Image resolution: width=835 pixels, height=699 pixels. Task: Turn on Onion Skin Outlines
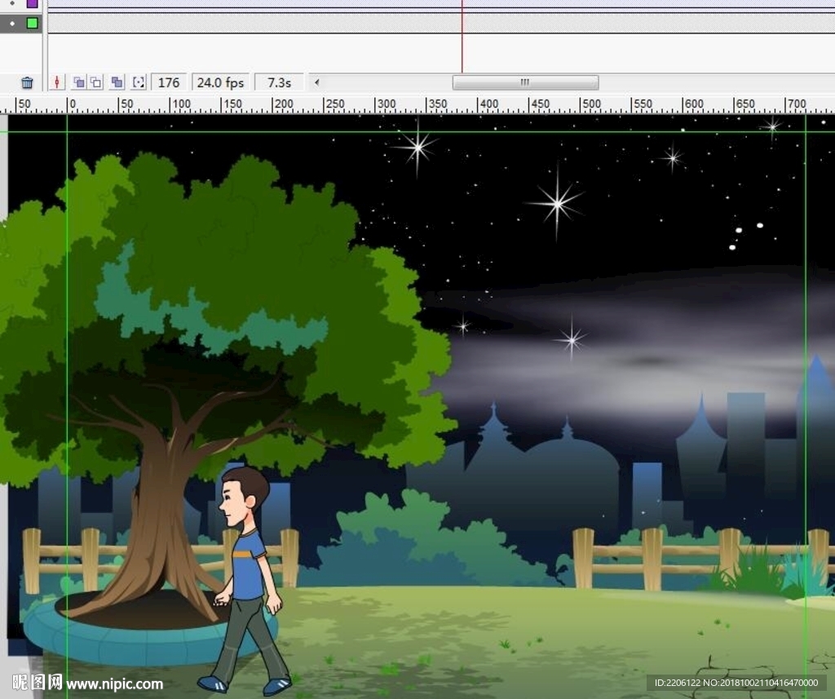point(96,82)
